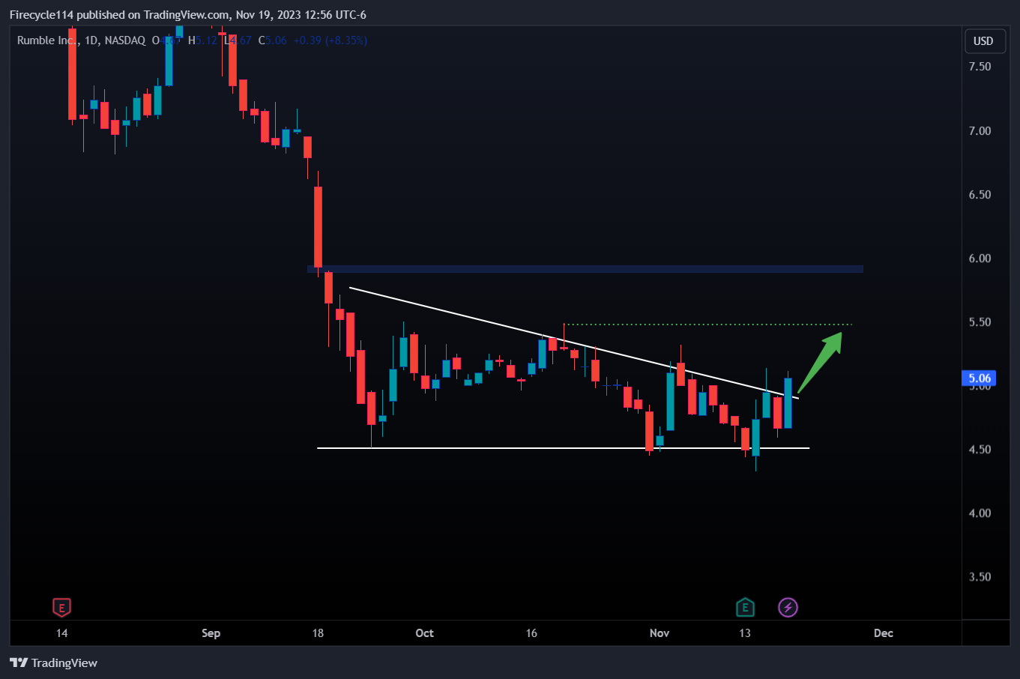Open the TradingView logo link

[x=53, y=663]
